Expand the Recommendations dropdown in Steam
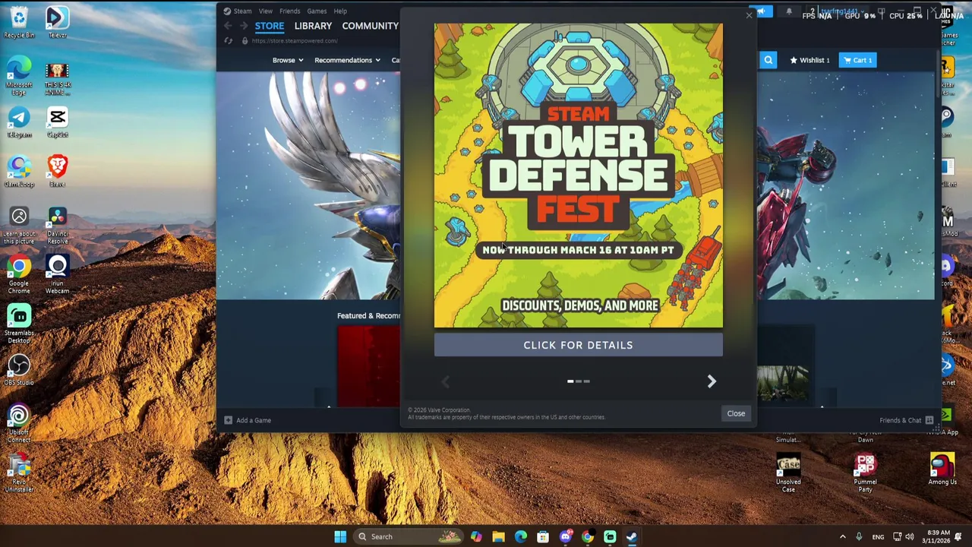Screen dimensions: 972x547 pos(347,60)
